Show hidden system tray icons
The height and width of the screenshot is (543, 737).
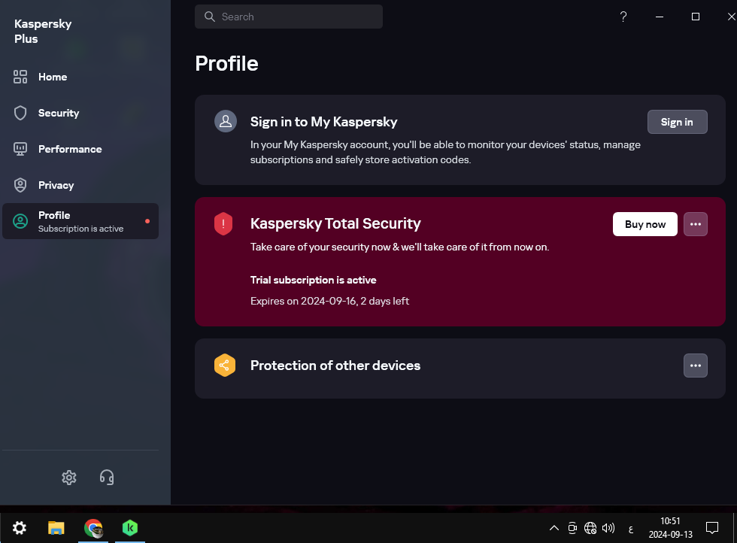pyautogui.click(x=554, y=528)
